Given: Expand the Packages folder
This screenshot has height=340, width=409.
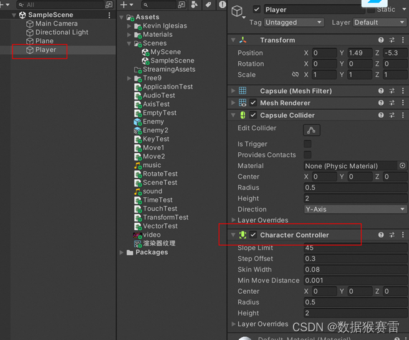Looking at the screenshot, I should click(x=122, y=252).
